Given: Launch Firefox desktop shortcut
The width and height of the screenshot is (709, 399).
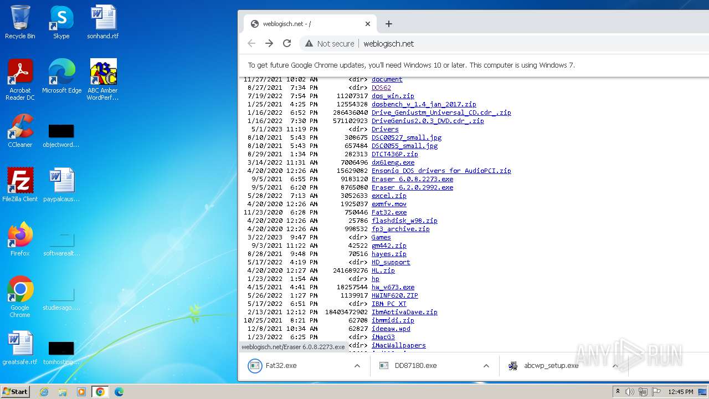Looking at the screenshot, I should pyautogui.click(x=20, y=239).
